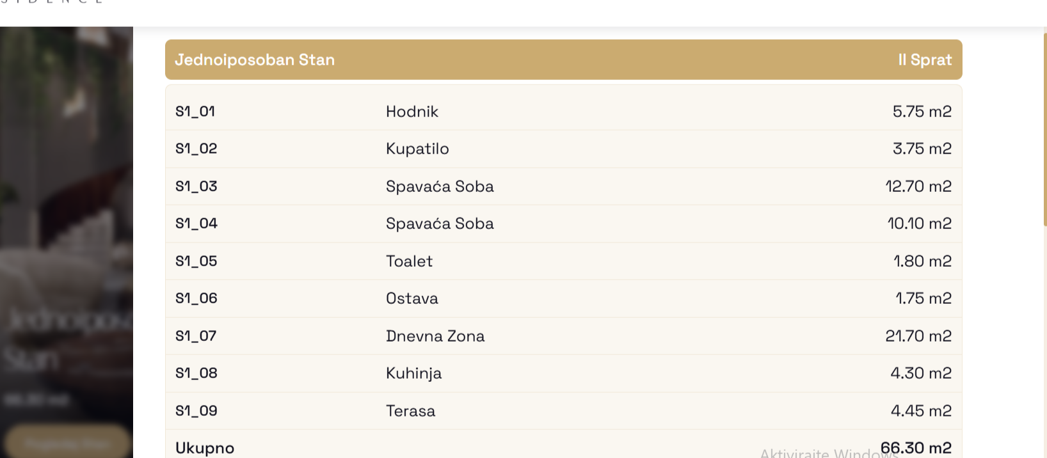Click the blurred gold button in sidebar
Screen dimensions: 1047x458
coord(67,443)
